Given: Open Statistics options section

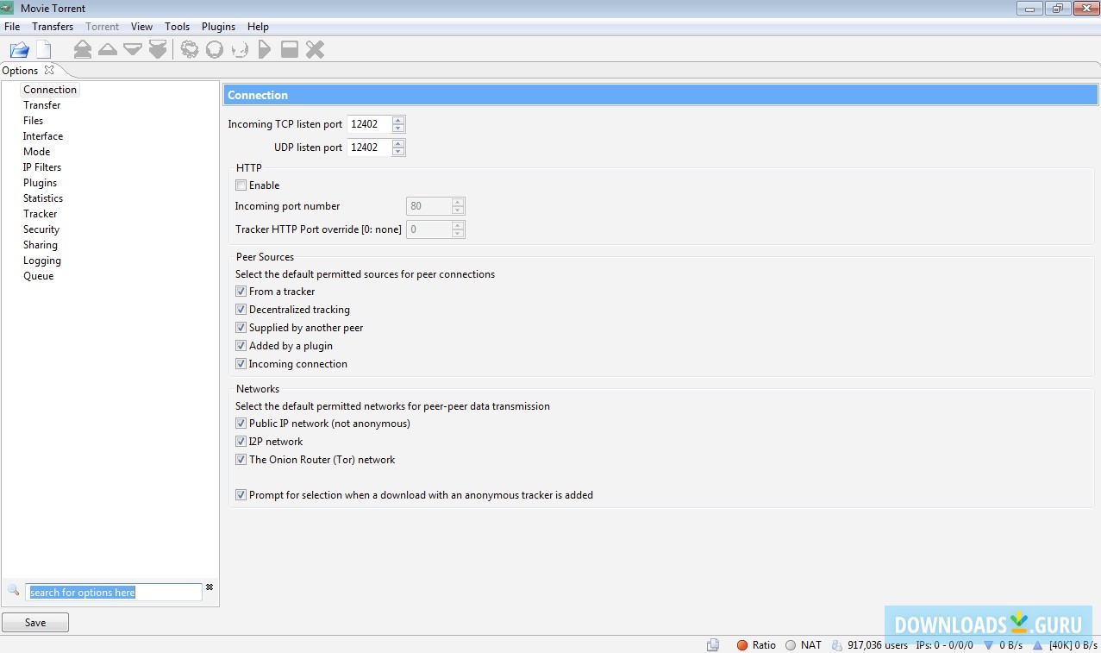Looking at the screenshot, I should click(43, 198).
